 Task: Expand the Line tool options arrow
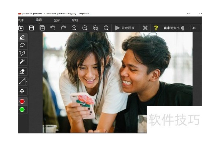point(26,81)
